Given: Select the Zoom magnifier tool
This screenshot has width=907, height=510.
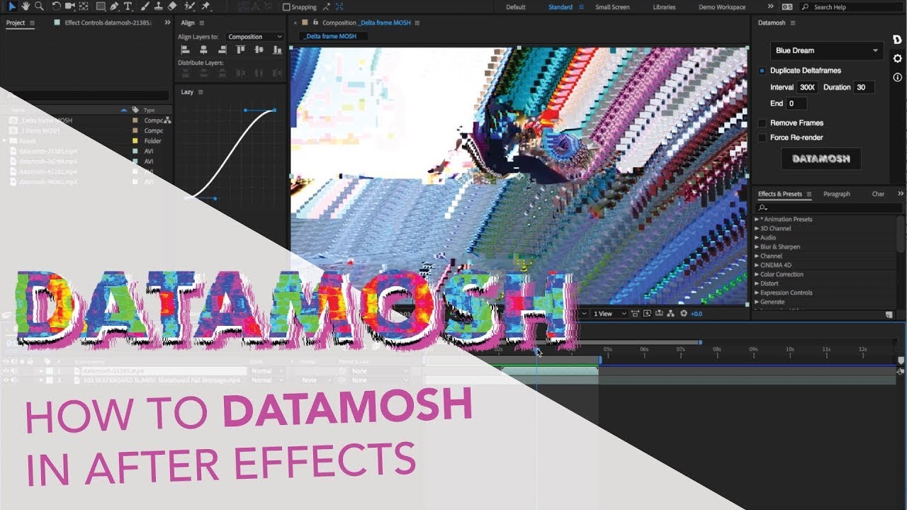Looking at the screenshot, I should 39,6.
